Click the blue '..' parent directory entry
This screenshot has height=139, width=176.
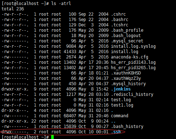pyautogui.click(x=113, y=122)
